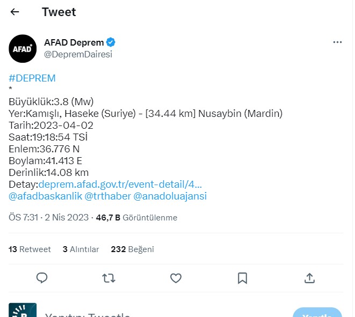355x317 pixels.
Task: Like the tweet with heart icon
Action: [176, 278]
